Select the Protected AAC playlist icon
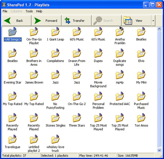Image resolution: width=164 pixels, height=159 pixels. pos(120,96)
